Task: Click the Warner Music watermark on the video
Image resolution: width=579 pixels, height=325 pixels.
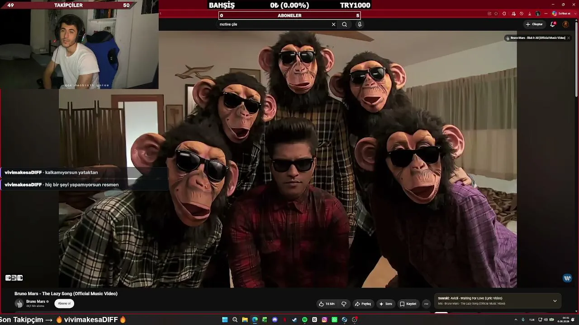Action: tap(567, 278)
